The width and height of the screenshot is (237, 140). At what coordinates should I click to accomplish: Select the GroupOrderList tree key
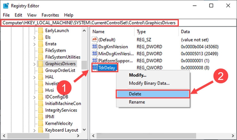point(60,70)
